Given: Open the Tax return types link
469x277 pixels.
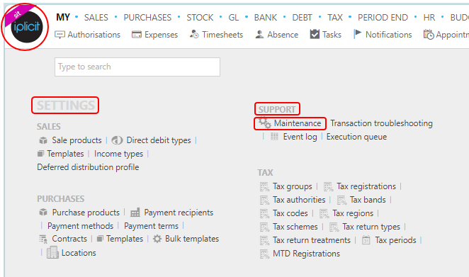Looking at the screenshot, I should tap(371, 227).
